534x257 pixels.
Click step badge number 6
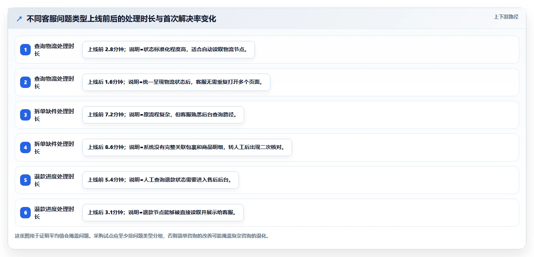[25, 213]
